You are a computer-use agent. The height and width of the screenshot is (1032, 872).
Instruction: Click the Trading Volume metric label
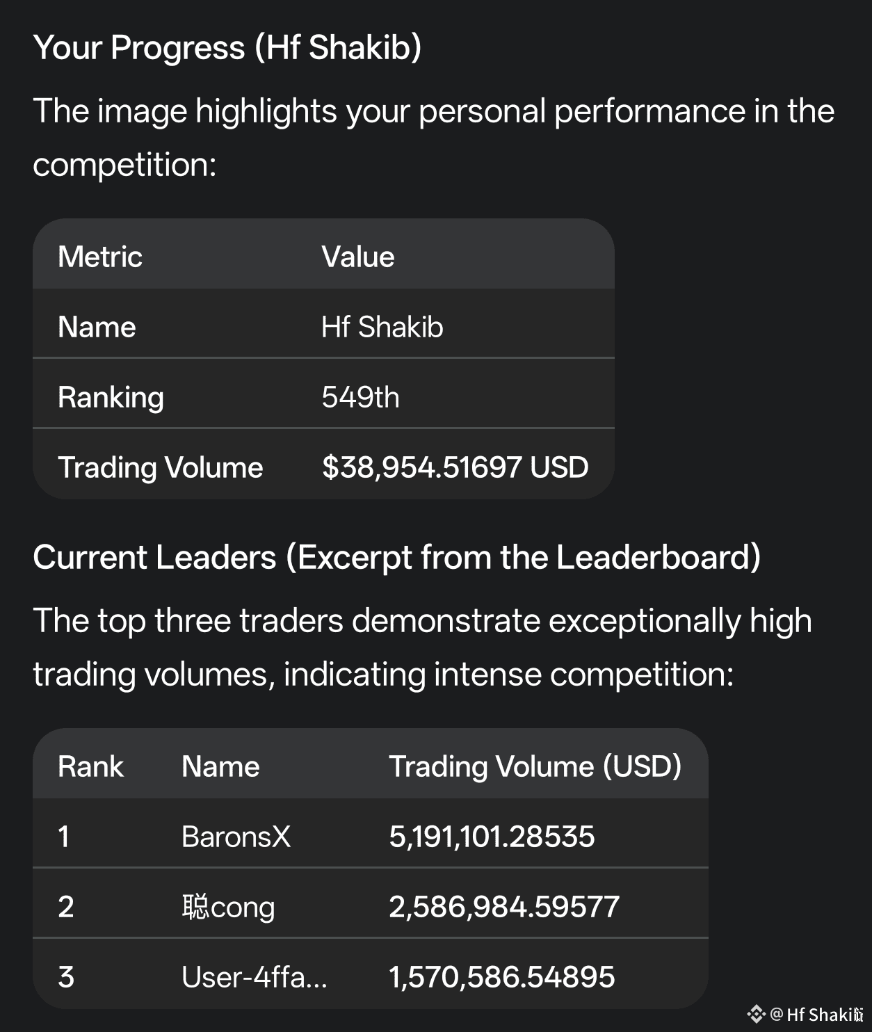tap(161, 467)
